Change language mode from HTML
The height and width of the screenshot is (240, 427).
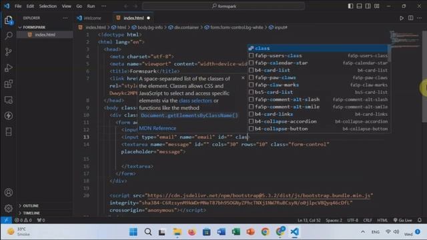coord(382,220)
